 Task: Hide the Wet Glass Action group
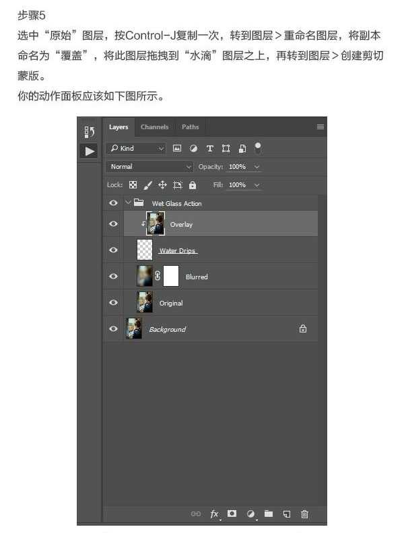(x=114, y=203)
